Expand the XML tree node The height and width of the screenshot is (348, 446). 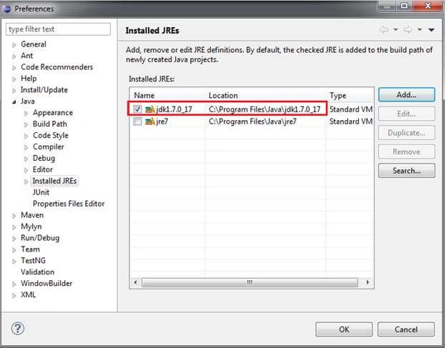point(14,295)
